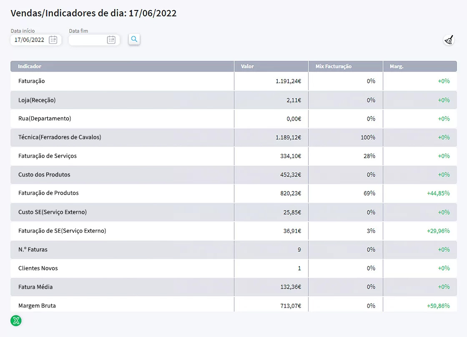The width and height of the screenshot is (467, 337).
Task: Sort by the Indicador column header
Action: click(30, 67)
